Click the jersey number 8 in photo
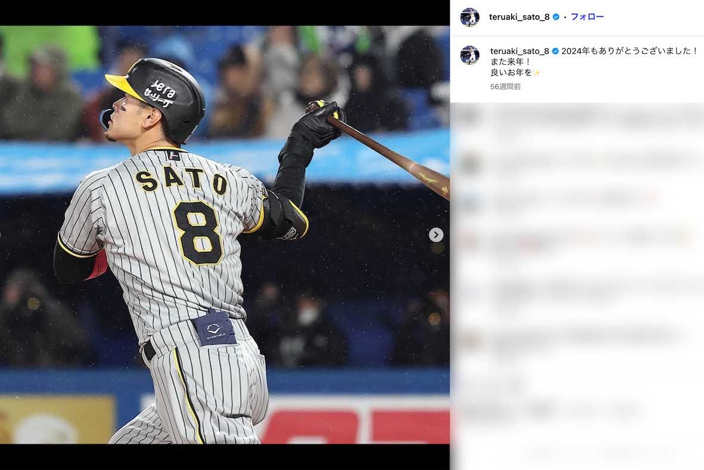Viewport: 704px width, 470px height. tap(198, 233)
